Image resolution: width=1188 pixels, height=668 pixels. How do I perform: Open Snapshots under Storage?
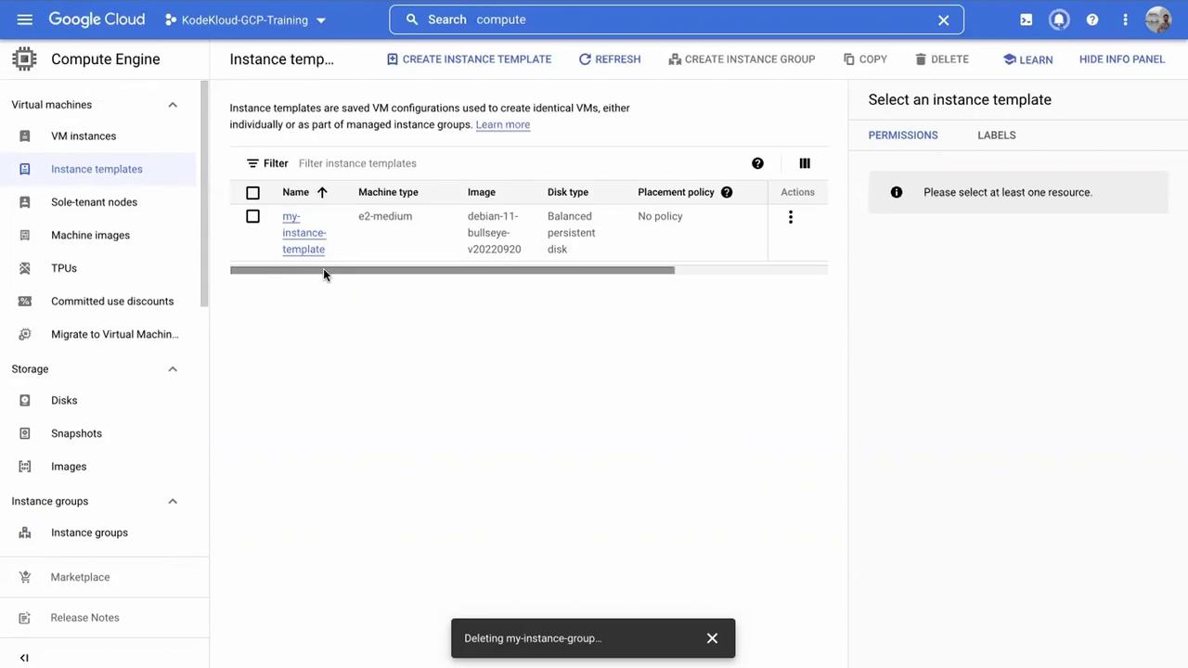tap(76, 433)
